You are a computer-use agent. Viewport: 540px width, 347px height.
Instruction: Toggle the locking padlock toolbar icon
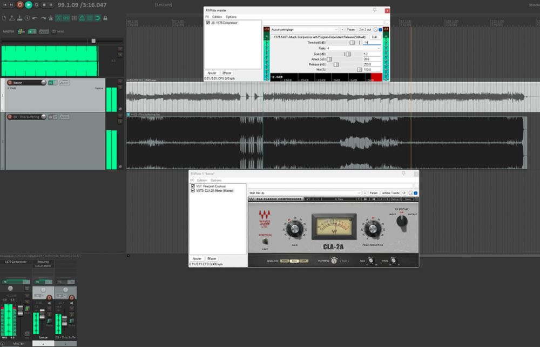coord(105,18)
